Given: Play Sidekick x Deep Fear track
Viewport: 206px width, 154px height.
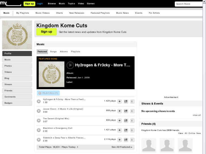Looking at the screenshot, I should pos(39,140).
